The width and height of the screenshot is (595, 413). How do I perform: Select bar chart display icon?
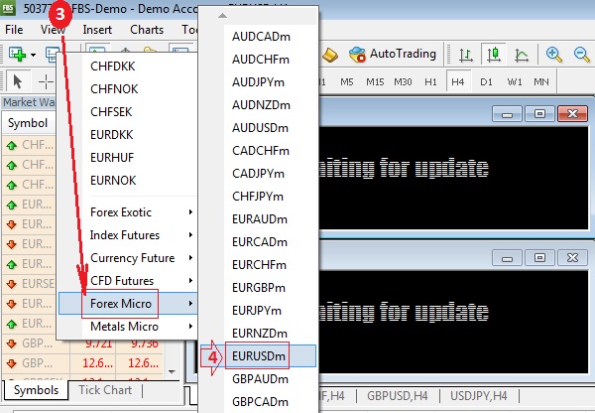tap(466, 55)
